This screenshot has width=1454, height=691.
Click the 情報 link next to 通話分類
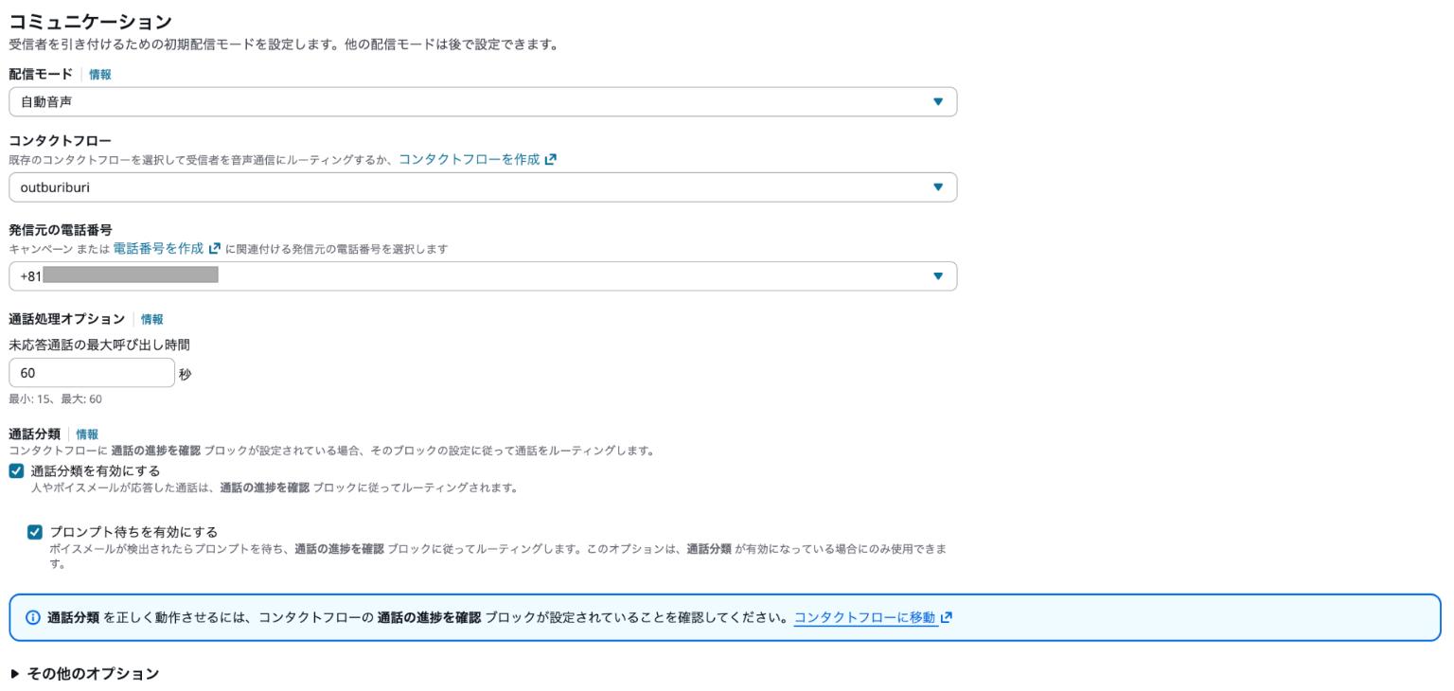click(87, 434)
